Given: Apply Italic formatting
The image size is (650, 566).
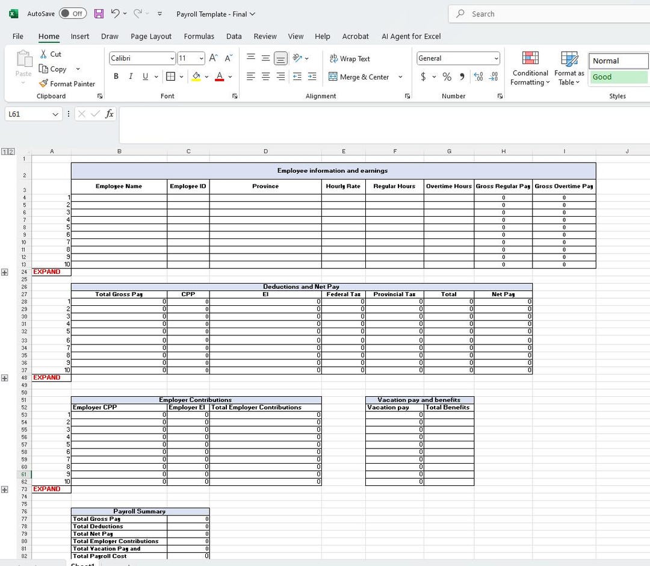Looking at the screenshot, I should pos(130,76).
